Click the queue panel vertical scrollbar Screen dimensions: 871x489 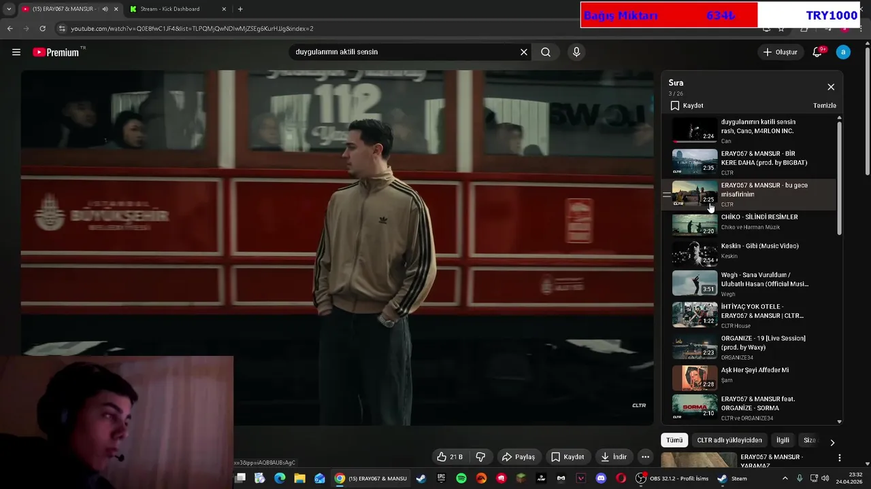click(x=839, y=178)
